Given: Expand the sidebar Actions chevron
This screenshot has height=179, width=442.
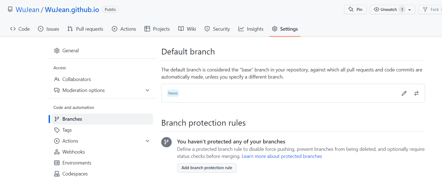Looking at the screenshot, I should (x=148, y=141).
